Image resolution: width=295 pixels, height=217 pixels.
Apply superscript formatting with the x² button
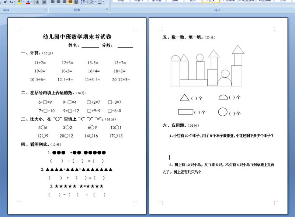pos(5,2)
